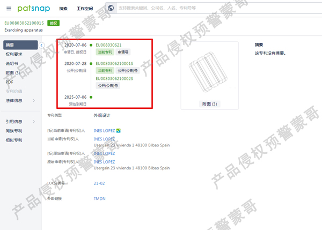Click the 2020-07-06 timeline dot

[x=91, y=45]
